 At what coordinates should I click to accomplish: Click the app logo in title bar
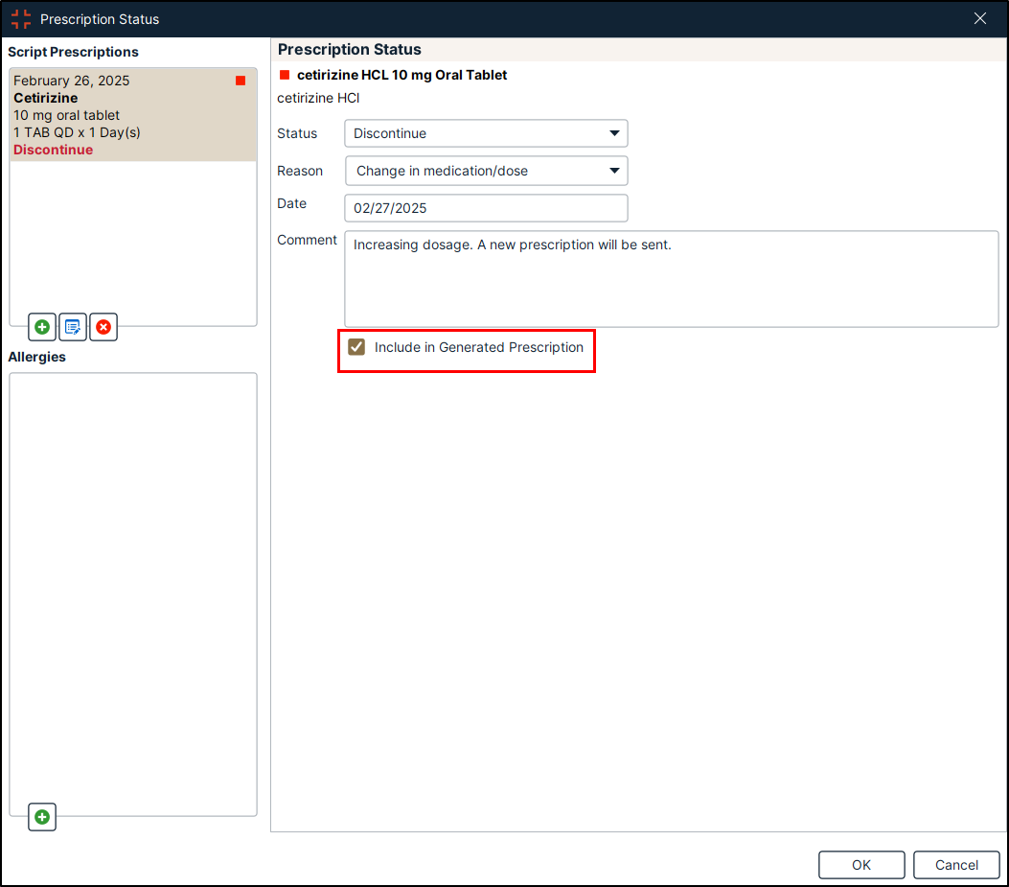pyautogui.click(x=21, y=19)
